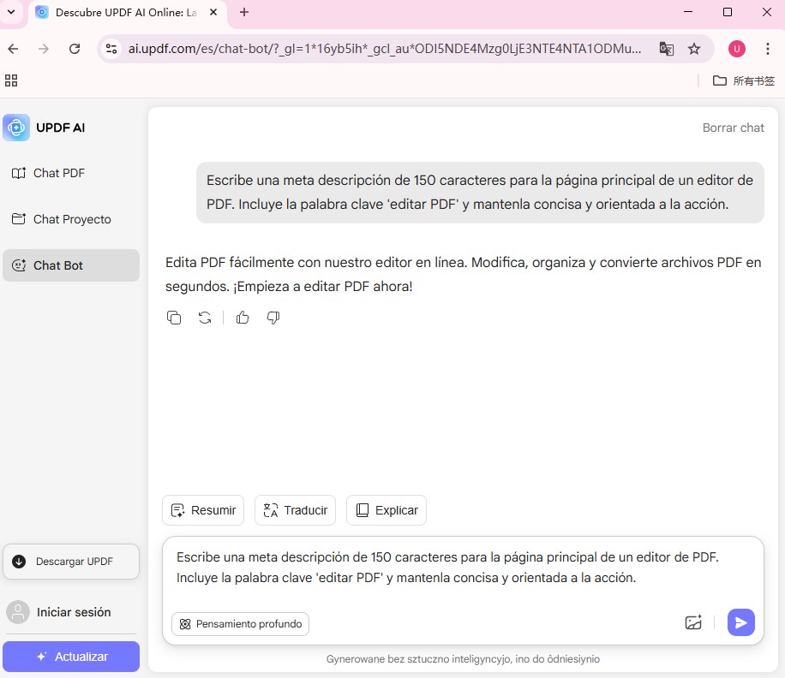Open a new browser tab
Image resolution: width=785 pixels, height=678 pixels.
click(243, 12)
